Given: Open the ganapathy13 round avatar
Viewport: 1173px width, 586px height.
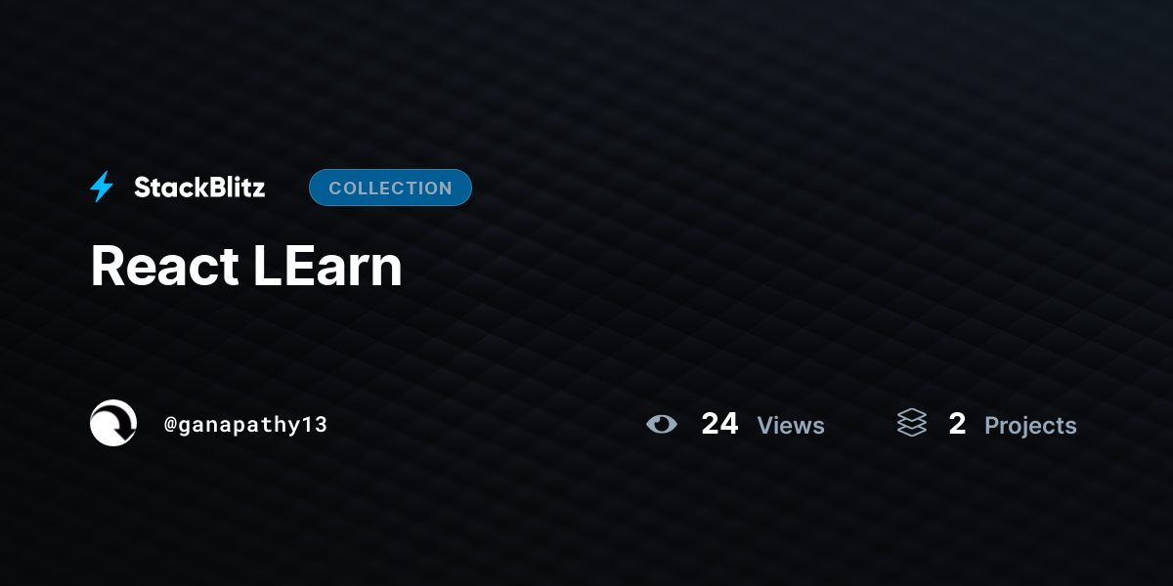Looking at the screenshot, I should (113, 423).
